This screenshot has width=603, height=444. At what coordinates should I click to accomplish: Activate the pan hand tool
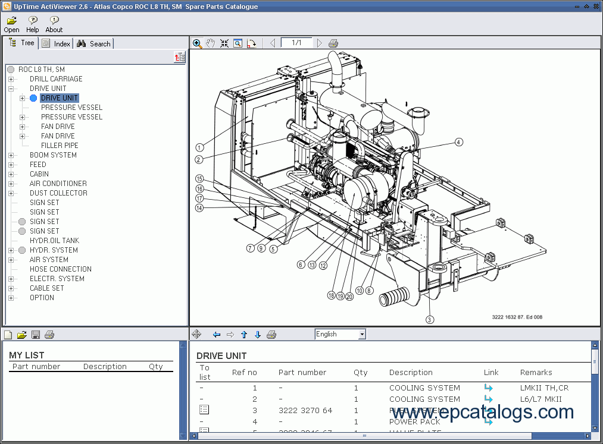tap(211, 43)
